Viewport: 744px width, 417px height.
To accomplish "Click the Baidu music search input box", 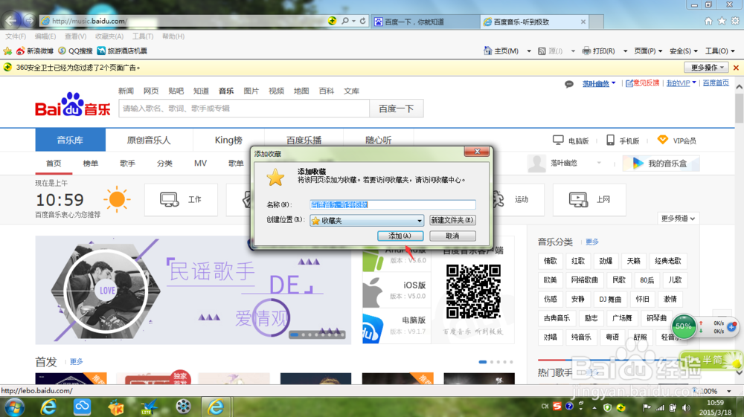I will coord(244,109).
